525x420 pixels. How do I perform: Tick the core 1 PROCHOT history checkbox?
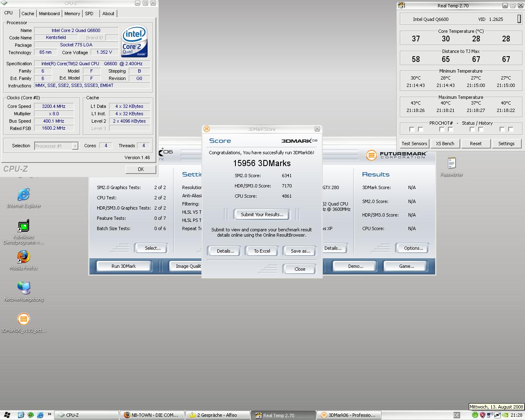click(x=420, y=129)
